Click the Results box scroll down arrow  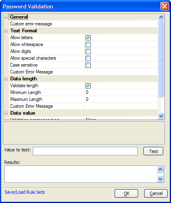pos(160,179)
